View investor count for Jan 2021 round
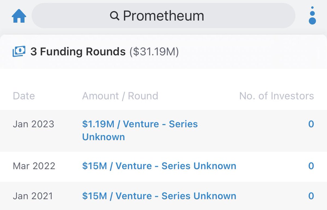The width and height of the screenshot is (327, 210). (311, 196)
